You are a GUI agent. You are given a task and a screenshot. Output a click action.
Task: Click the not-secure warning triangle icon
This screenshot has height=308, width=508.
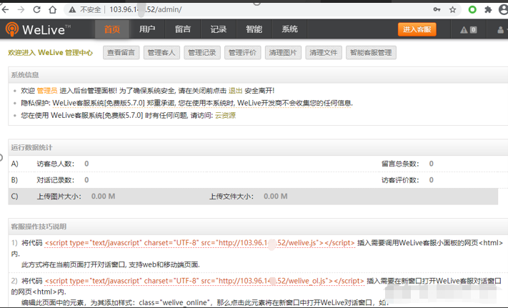[72, 10]
